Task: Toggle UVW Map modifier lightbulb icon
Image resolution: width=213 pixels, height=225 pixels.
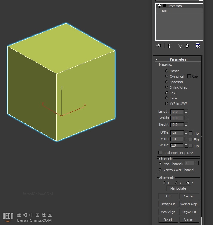Action: point(159,6)
